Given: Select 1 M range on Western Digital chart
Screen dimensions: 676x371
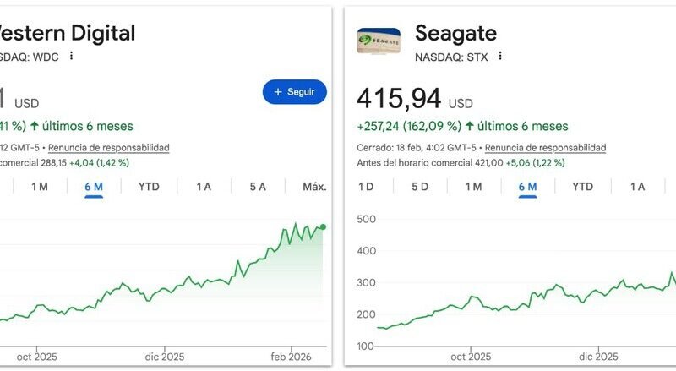Looking at the screenshot, I should pos(40,187).
